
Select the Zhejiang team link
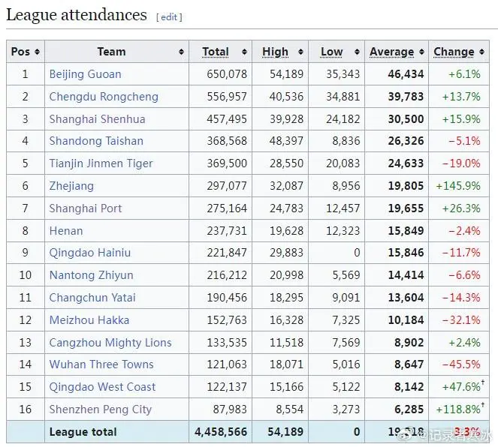(x=71, y=186)
